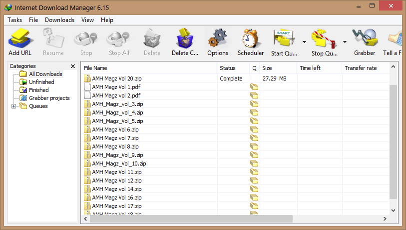Image resolution: width=406 pixels, height=230 pixels.
Task: Click zip file icon of AMH Magz Vol 6.zip
Action: point(87,129)
